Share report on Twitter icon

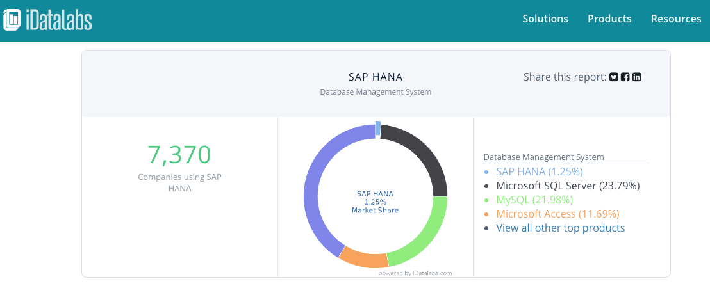coord(613,77)
